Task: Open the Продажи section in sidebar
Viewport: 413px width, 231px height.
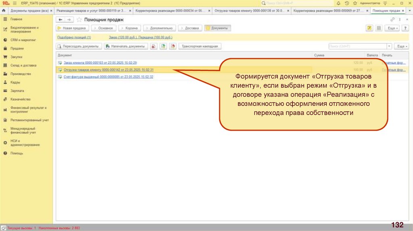Action: coord(17,48)
